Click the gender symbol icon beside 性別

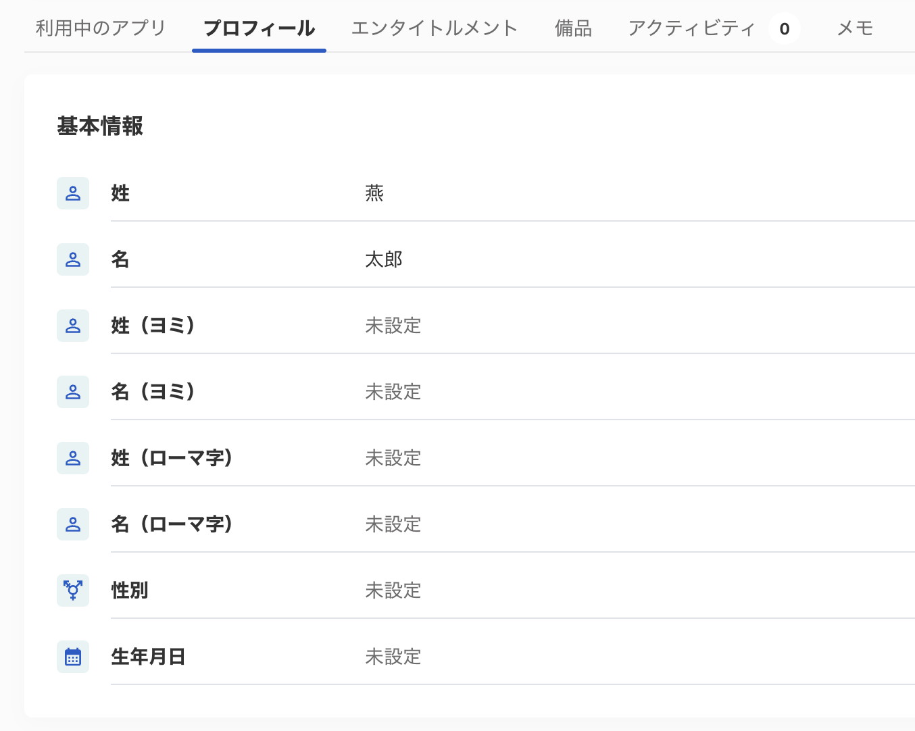coord(73,590)
